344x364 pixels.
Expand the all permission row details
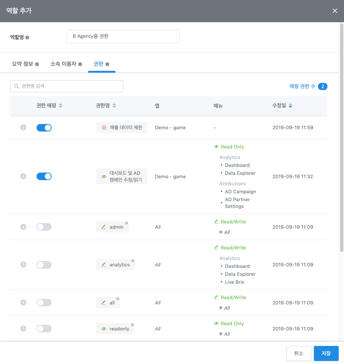[23, 303]
